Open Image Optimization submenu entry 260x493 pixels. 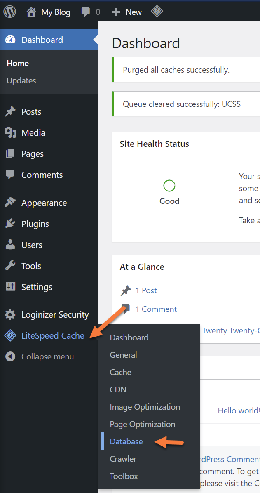tap(145, 407)
